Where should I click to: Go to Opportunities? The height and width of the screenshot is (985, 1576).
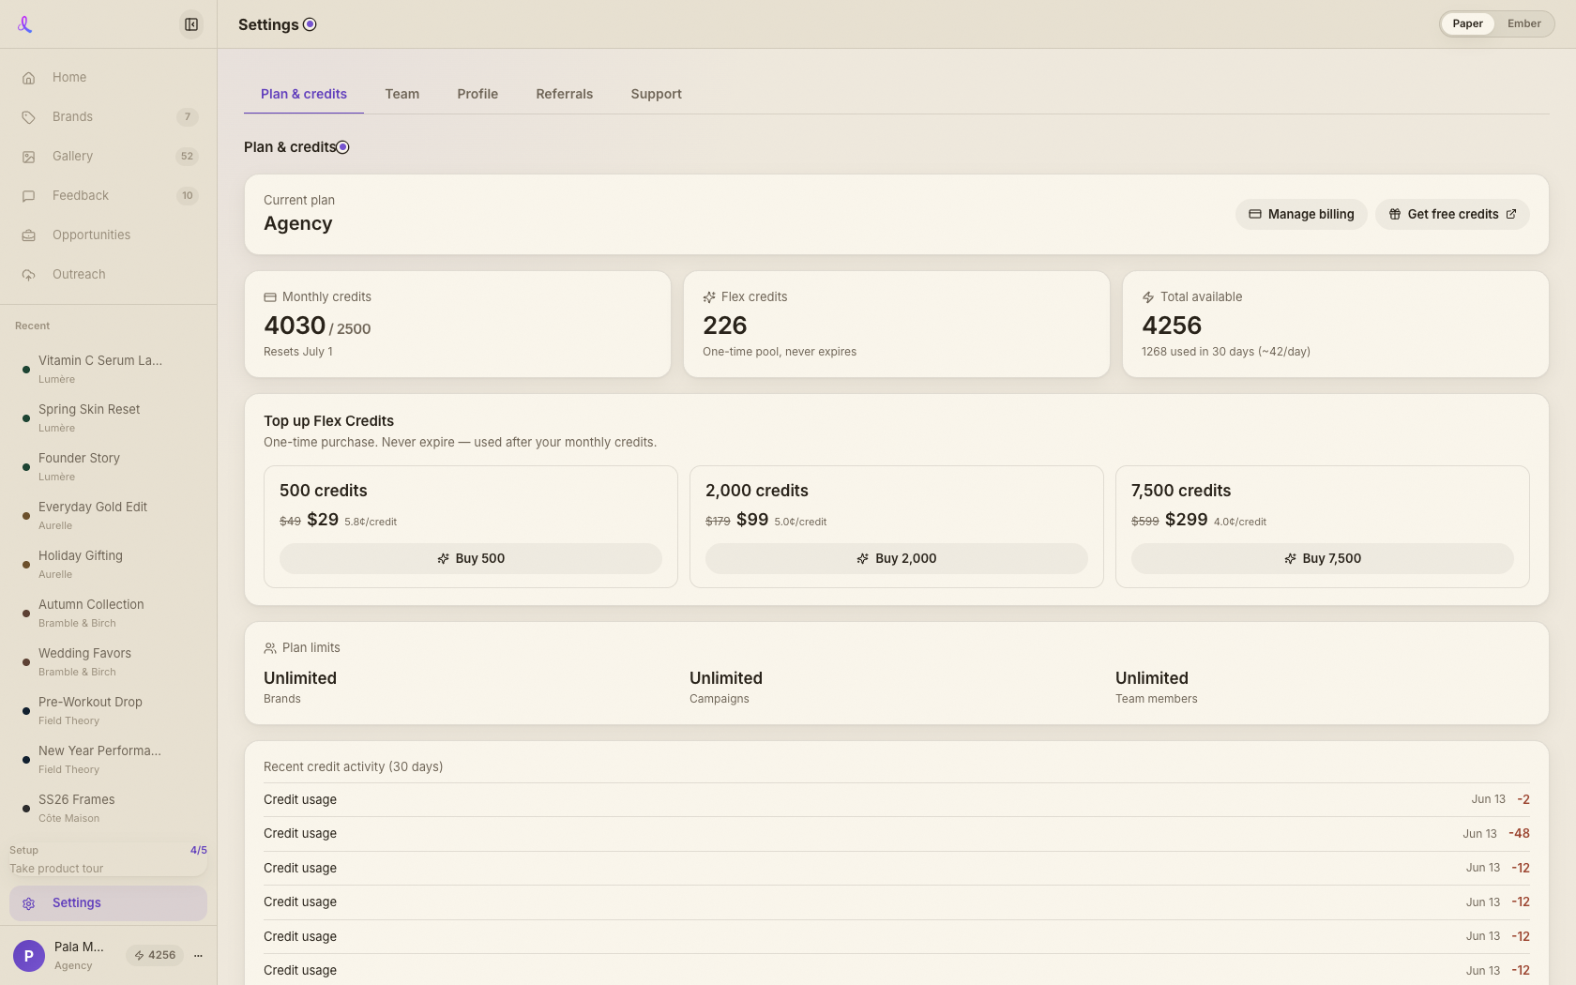pos(109,235)
